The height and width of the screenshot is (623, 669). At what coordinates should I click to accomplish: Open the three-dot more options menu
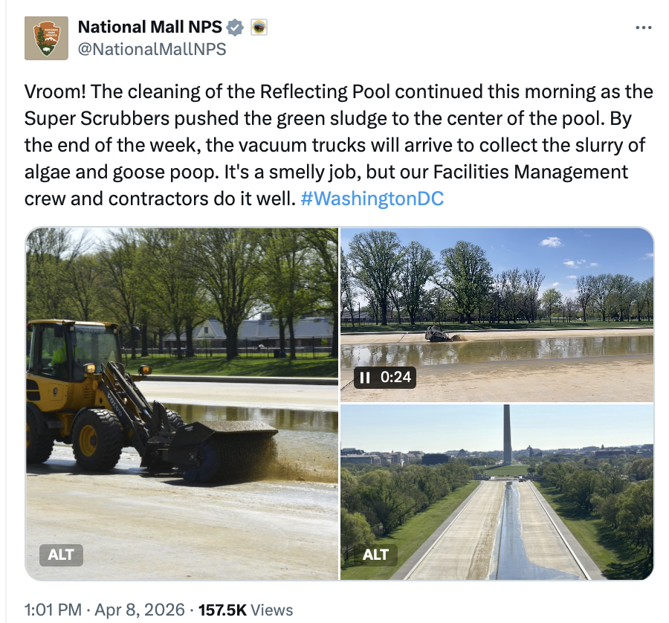644,28
